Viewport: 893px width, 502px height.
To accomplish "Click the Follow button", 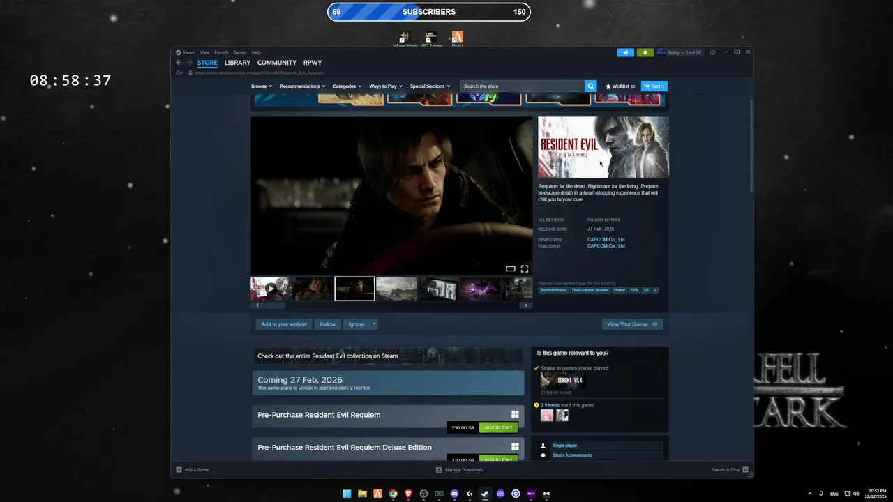I will (328, 324).
